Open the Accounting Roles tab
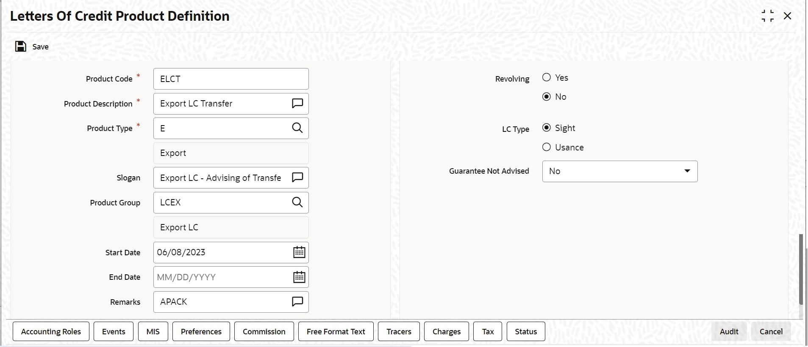Image resolution: width=808 pixels, height=347 pixels. pos(51,331)
